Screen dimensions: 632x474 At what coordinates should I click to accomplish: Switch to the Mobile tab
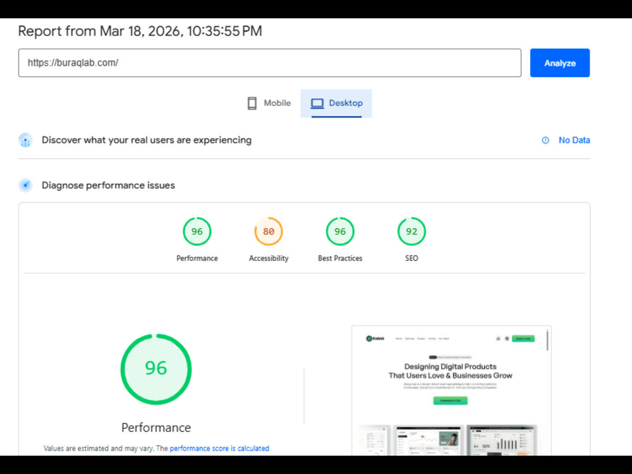click(x=269, y=103)
